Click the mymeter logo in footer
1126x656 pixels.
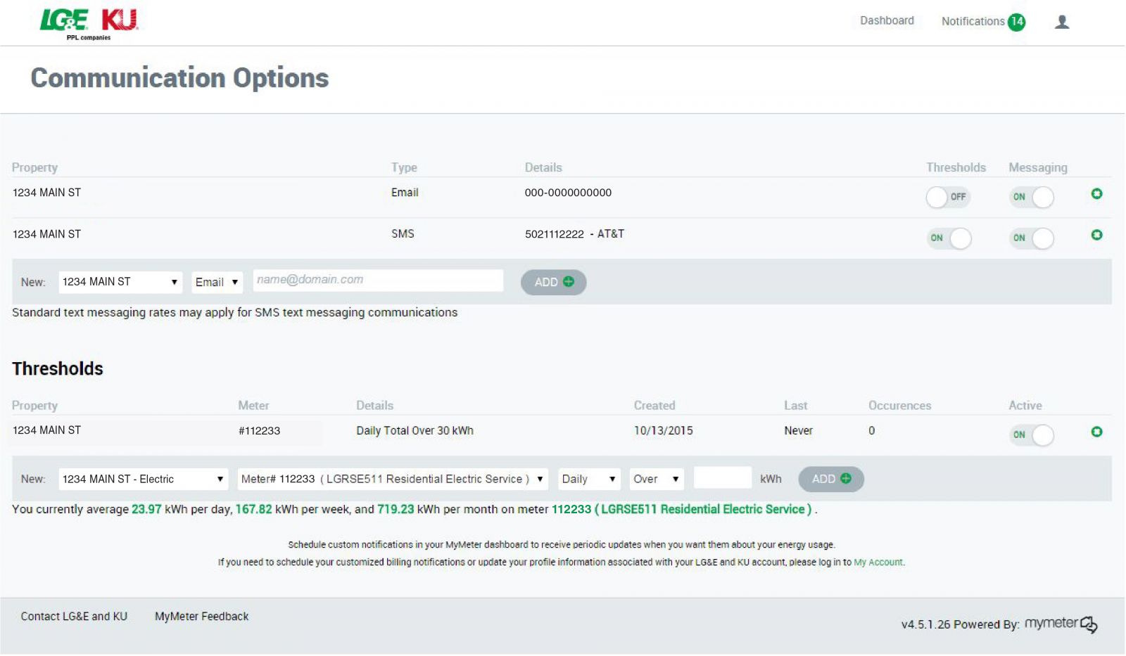click(1061, 624)
